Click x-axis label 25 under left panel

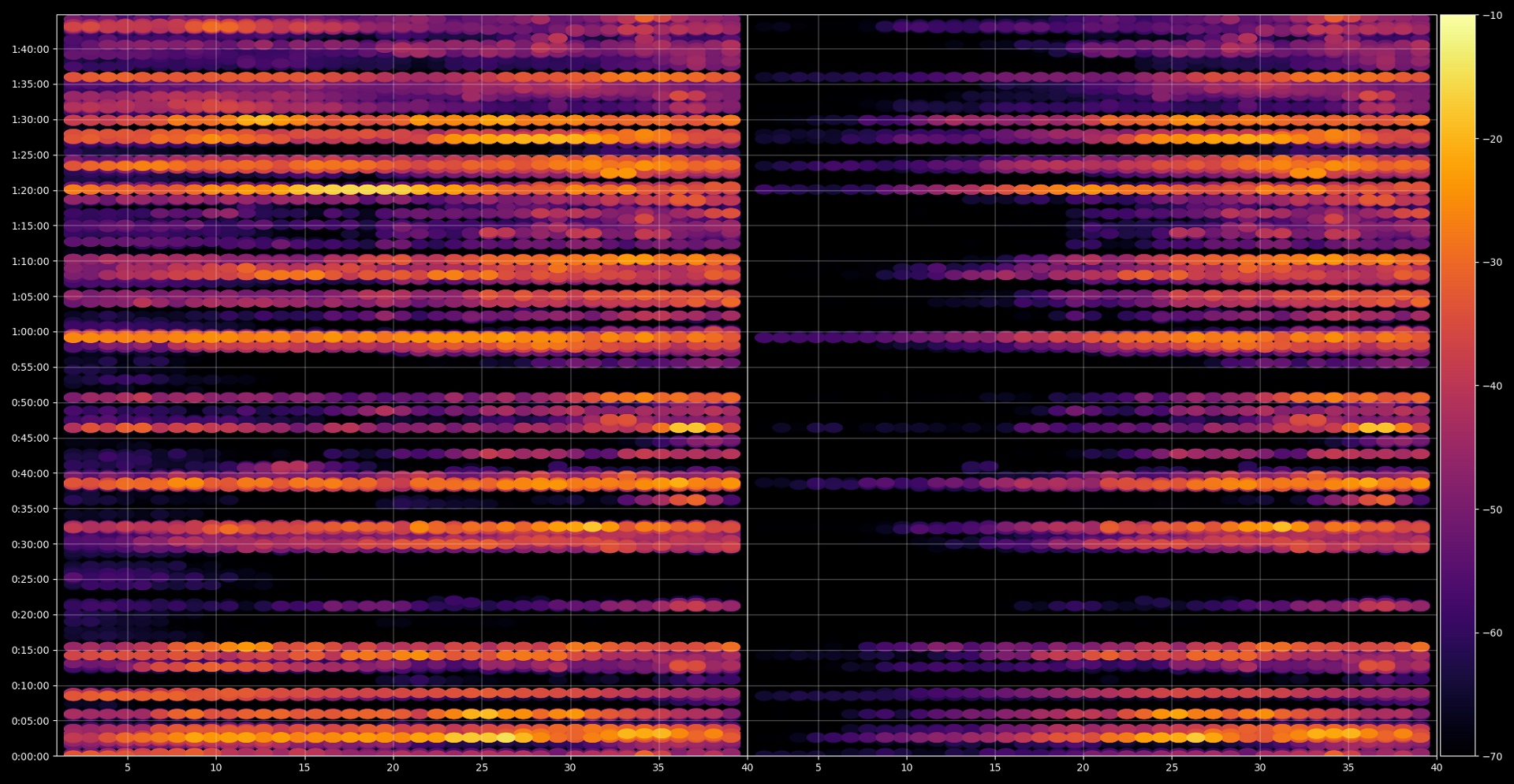(x=482, y=767)
